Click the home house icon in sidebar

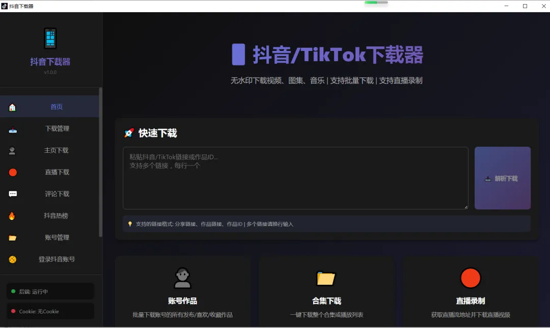(x=12, y=107)
